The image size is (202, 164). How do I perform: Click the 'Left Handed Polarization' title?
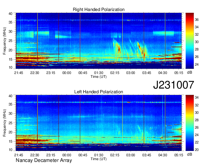point(99,92)
